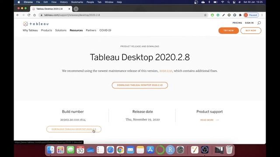Click the address bar URL
This screenshot has width=280, height=157.
coord(72,15)
